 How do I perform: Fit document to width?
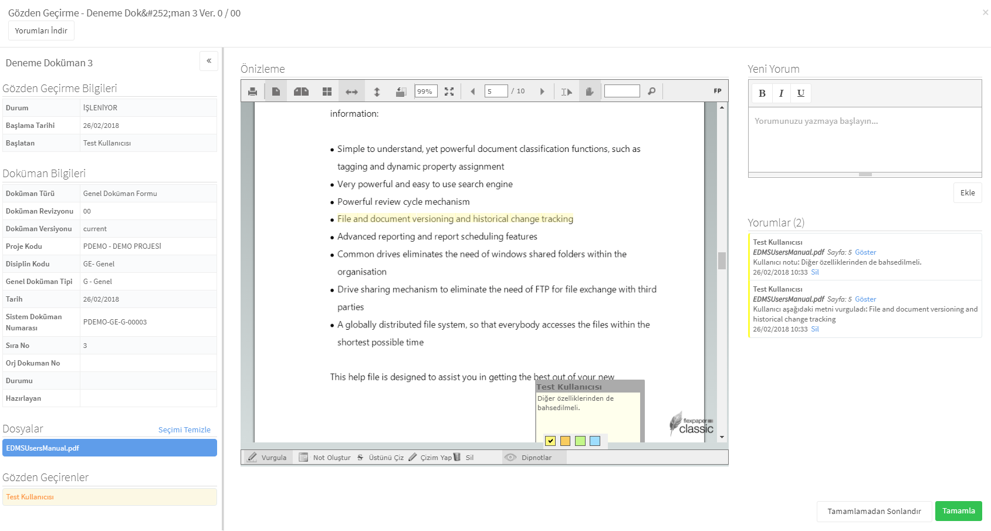tap(351, 92)
